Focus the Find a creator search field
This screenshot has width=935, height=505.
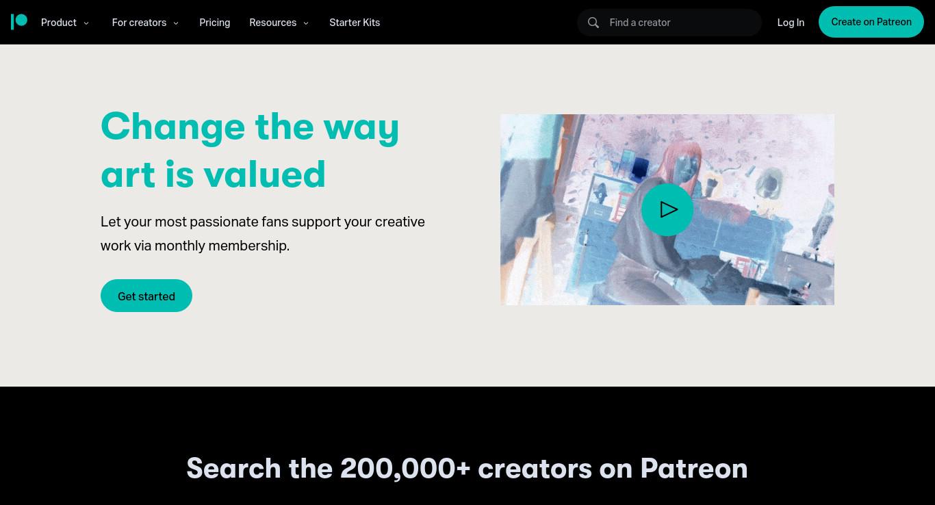click(x=669, y=23)
